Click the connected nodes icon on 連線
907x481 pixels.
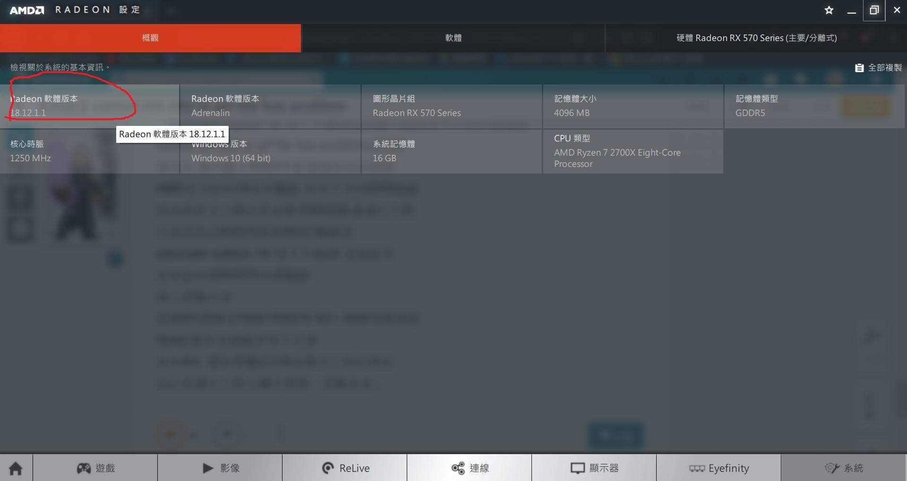click(x=458, y=468)
